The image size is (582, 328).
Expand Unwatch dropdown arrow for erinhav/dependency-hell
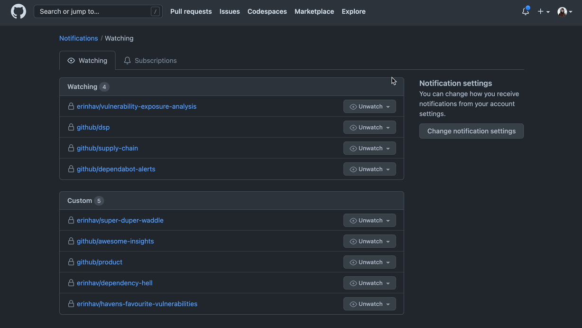[388, 283]
